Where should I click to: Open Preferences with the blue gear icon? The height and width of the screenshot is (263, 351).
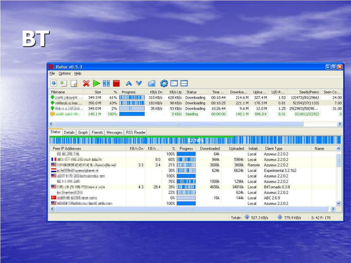click(x=164, y=83)
